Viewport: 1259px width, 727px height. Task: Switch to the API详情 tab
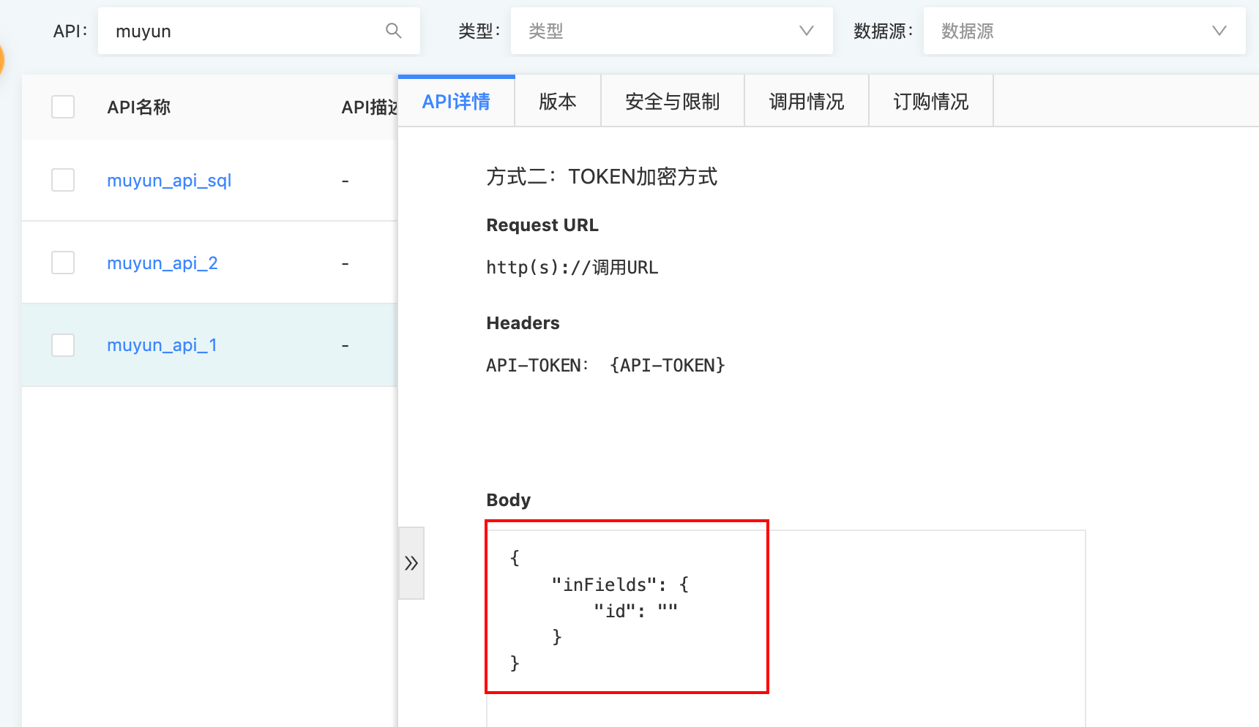click(x=456, y=102)
